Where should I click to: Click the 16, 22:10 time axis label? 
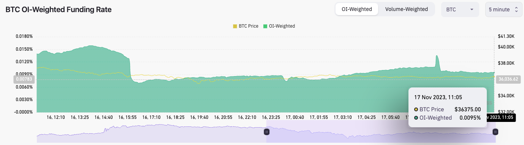pyautogui.click(x=247, y=117)
